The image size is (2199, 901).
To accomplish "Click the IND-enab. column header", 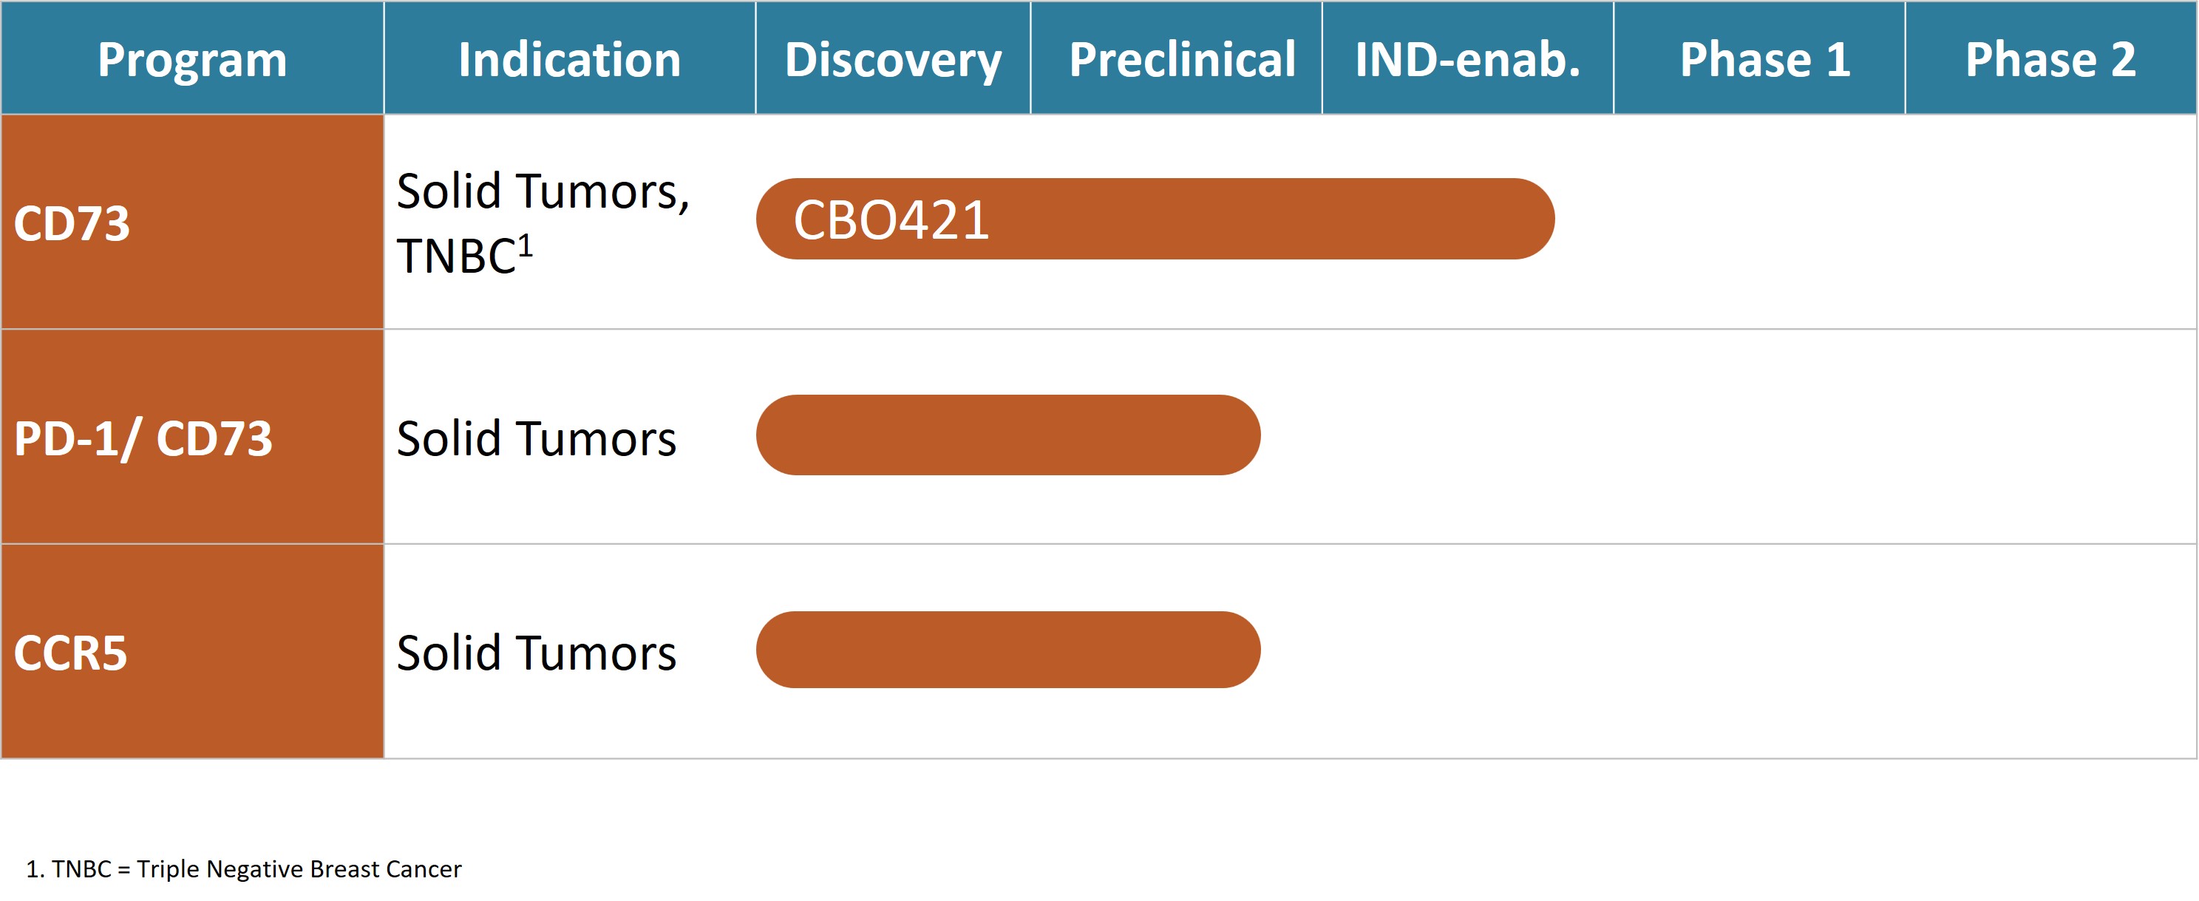I will 1467,60.
